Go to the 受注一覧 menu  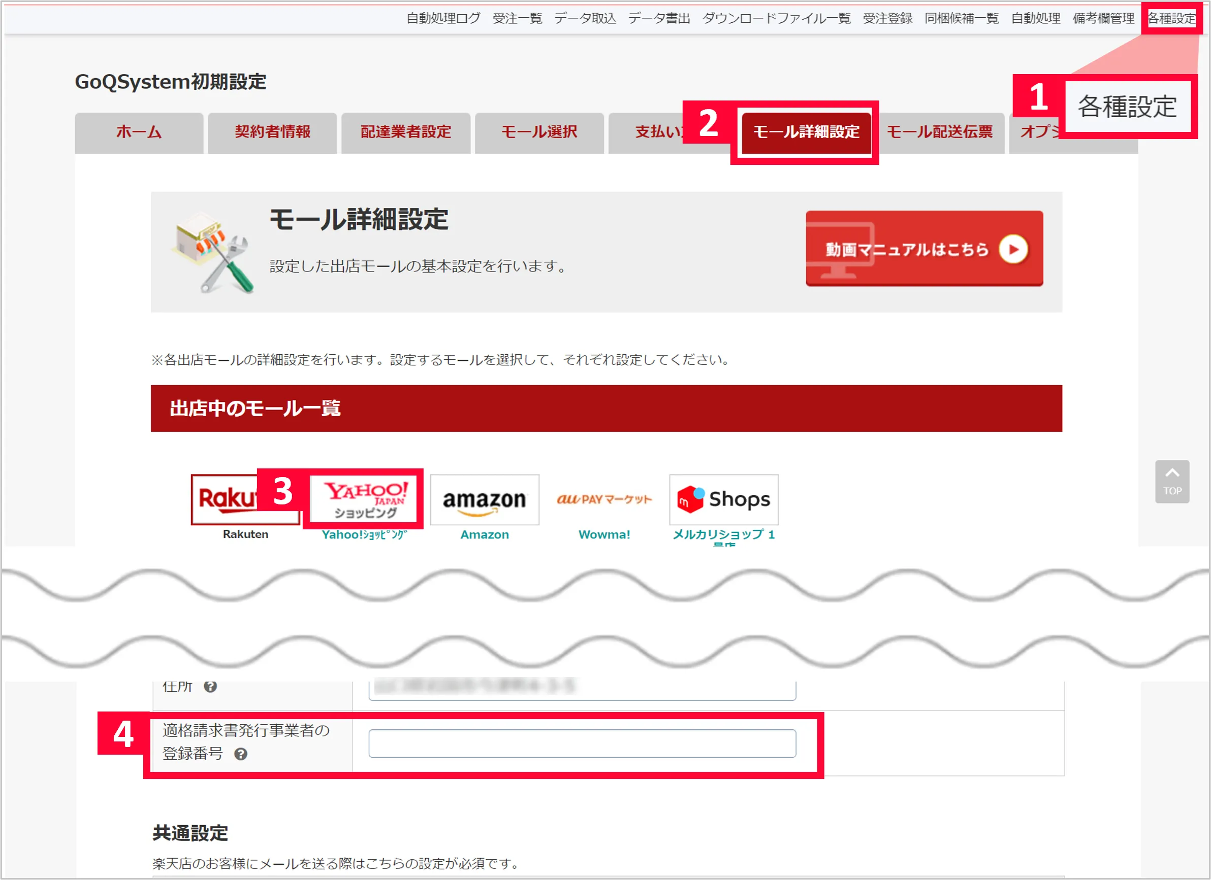click(517, 19)
